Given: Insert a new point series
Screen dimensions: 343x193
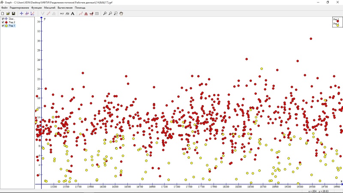Looking at the screenshot, I should [33, 14].
